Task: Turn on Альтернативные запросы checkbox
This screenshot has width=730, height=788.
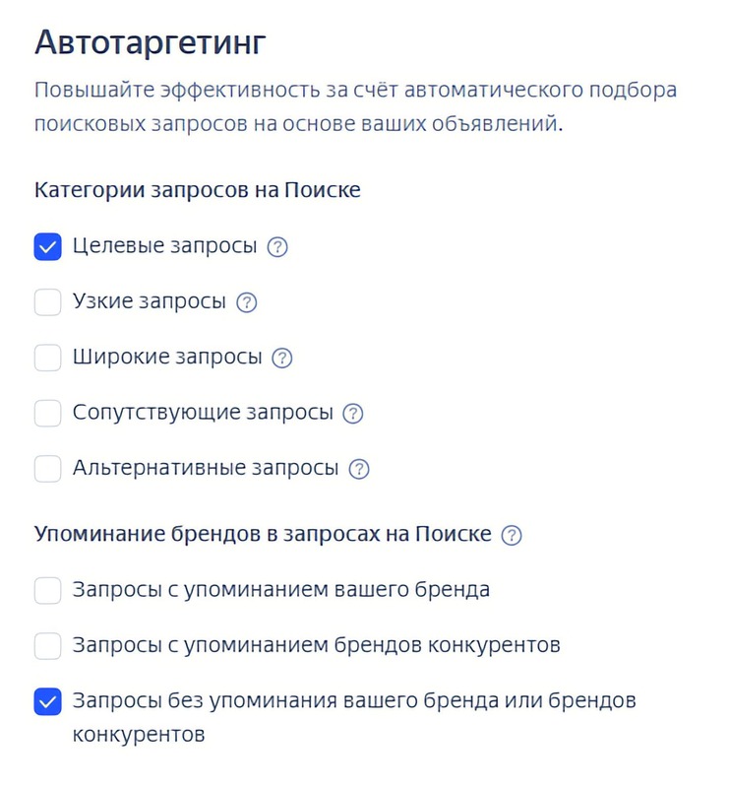Action: click(48, 469)
